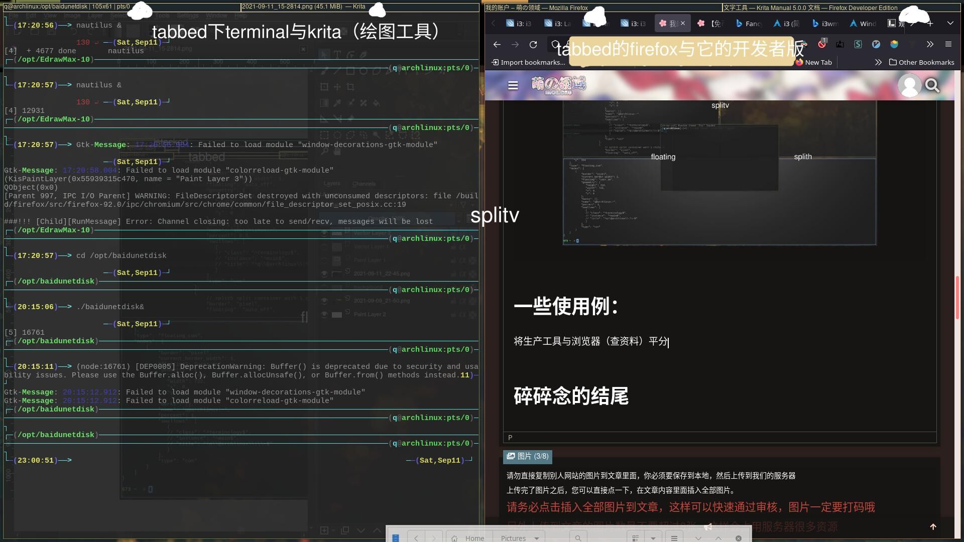Open the Pictures path dropdown in Nautilus
This screenshot has height=542, width=964.
click(537, 538)
